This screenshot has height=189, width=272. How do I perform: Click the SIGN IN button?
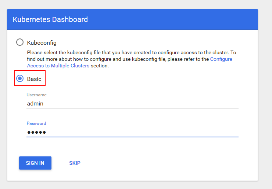[x=35, y=163]
